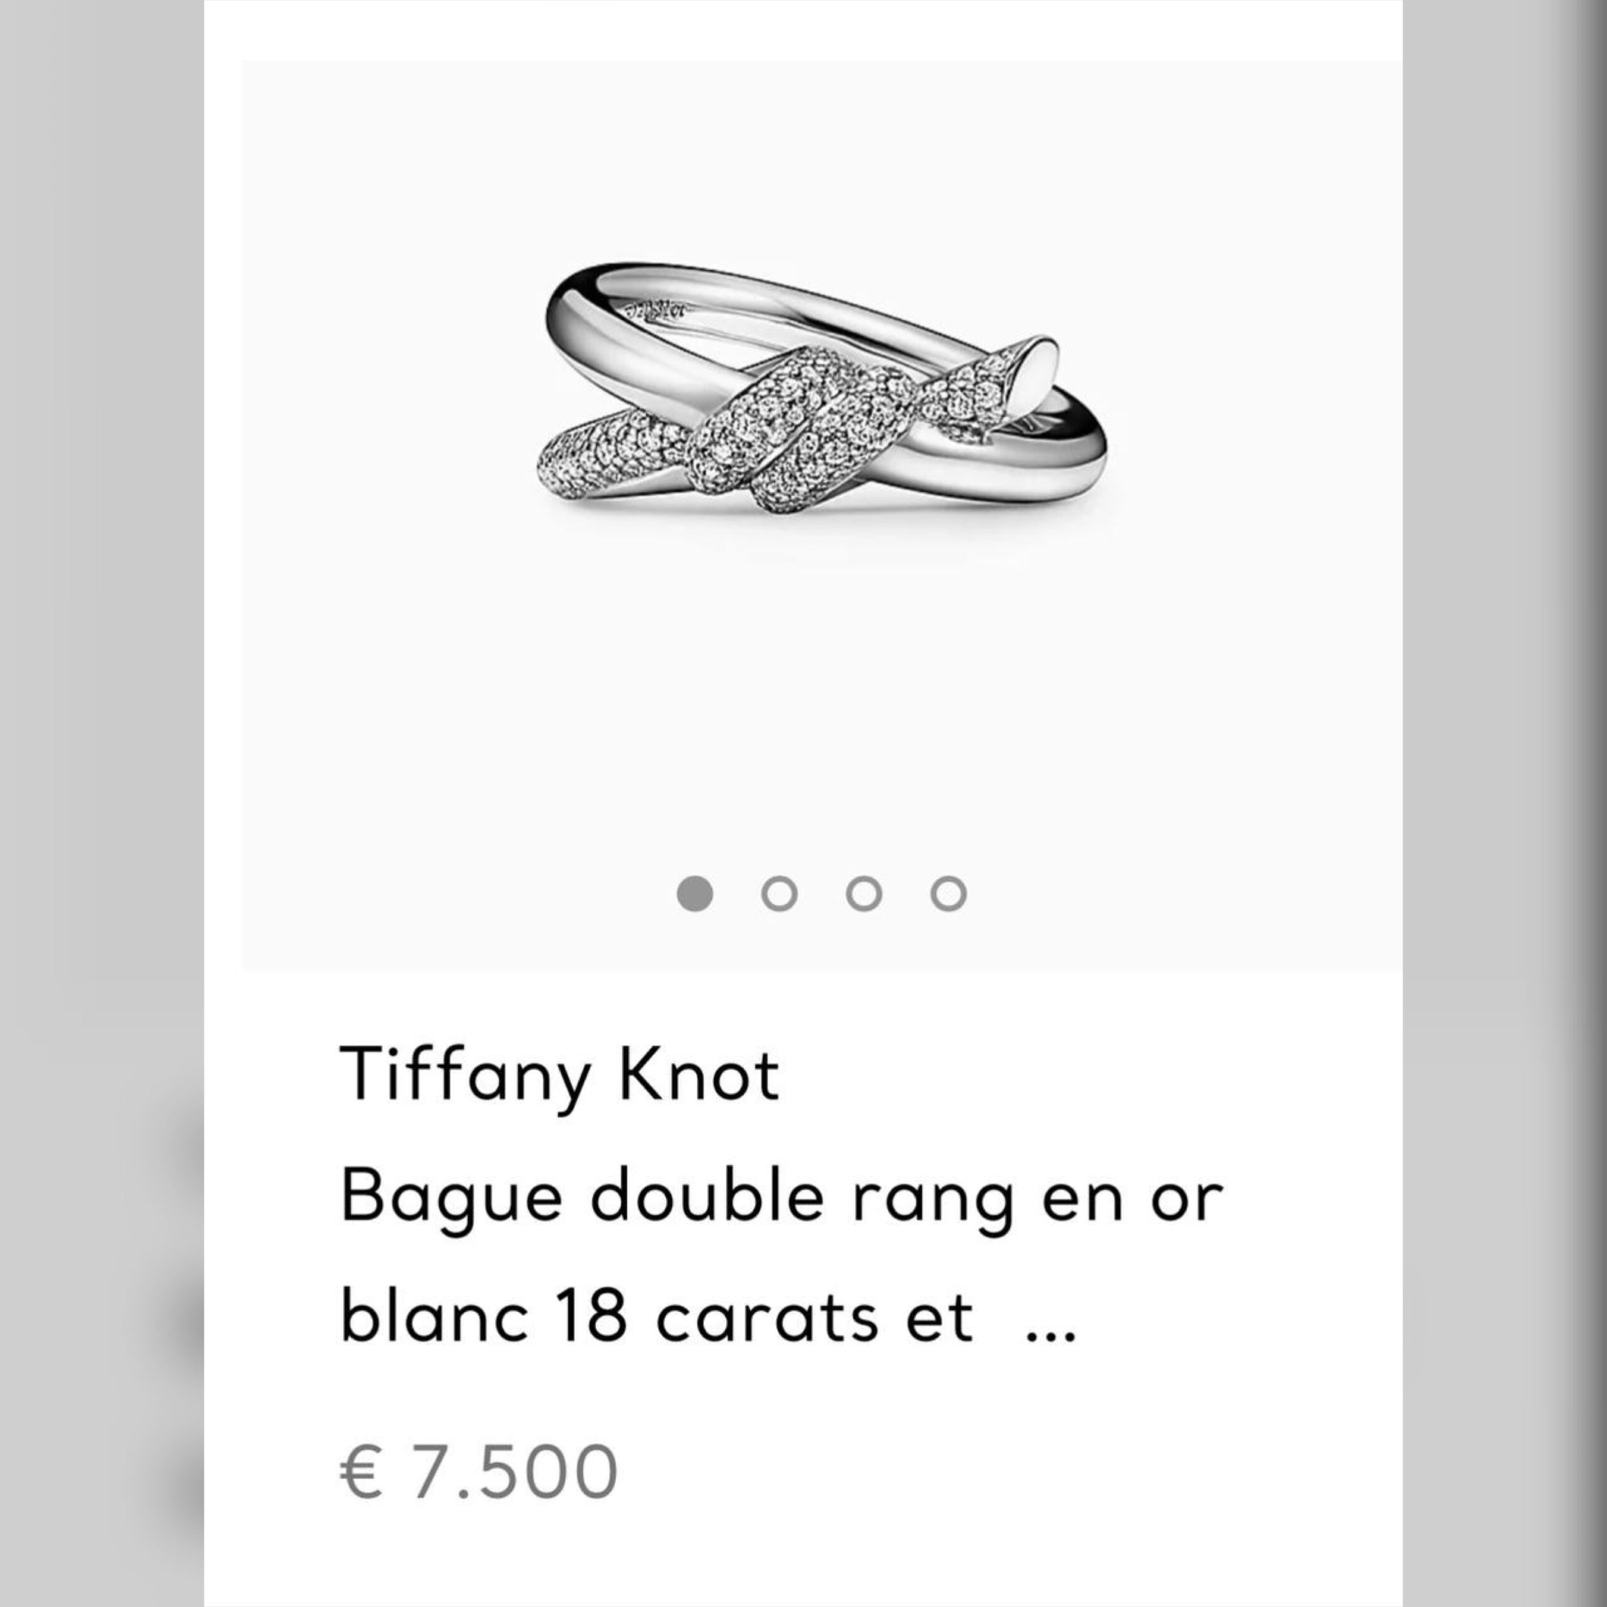
Task: Select the first filled carousel dot
Action: point(694,894)
